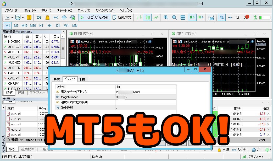Open シグナル in the toolbox bar
The image size is (273, 161).
click(x=241, y=150)
